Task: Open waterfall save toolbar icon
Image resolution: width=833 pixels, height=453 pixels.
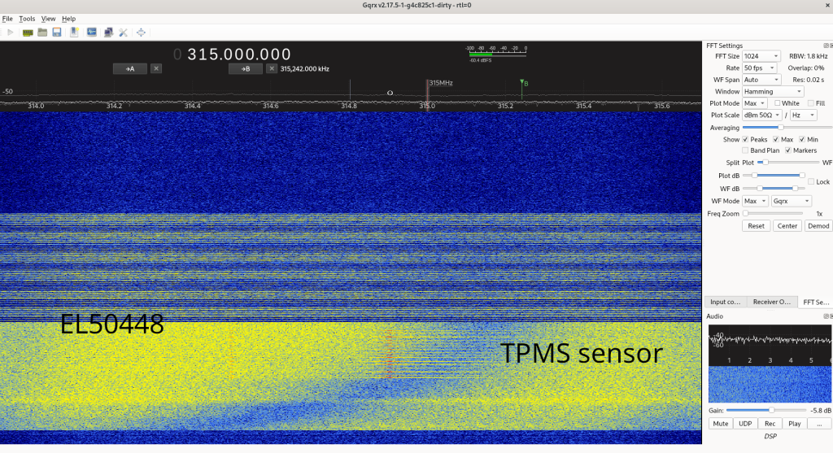Action: click(91, 33)
